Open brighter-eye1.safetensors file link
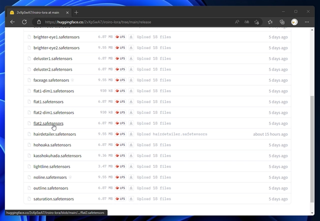The width and height of the screenshot is (320, 221). coord(56,37)
